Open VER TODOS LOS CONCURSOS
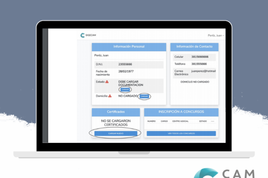 [181, 133]
